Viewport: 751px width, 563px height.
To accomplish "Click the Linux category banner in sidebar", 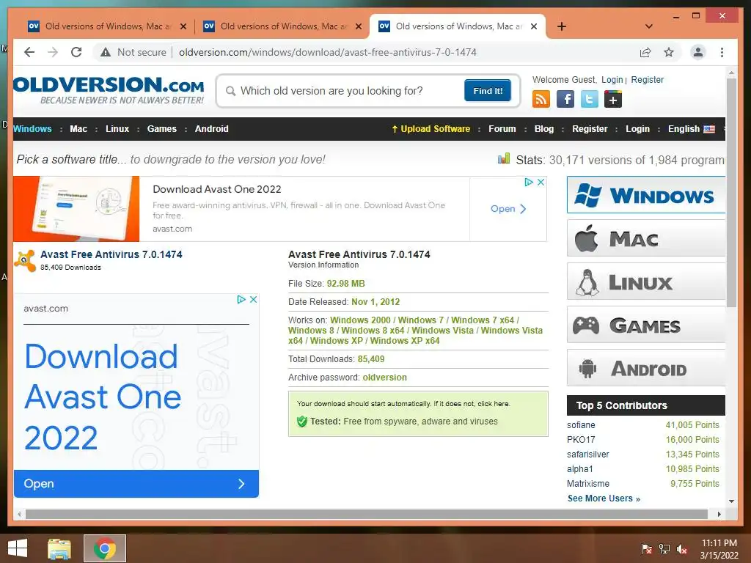I will 646,281.
